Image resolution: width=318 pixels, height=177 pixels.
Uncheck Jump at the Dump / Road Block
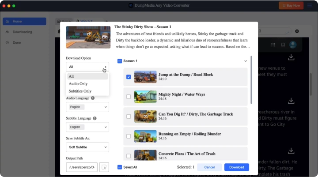(129, 77)
